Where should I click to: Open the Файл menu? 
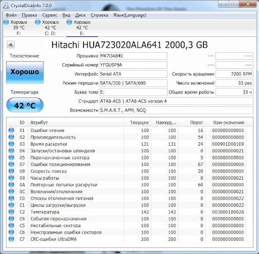[x=11, y=15]
